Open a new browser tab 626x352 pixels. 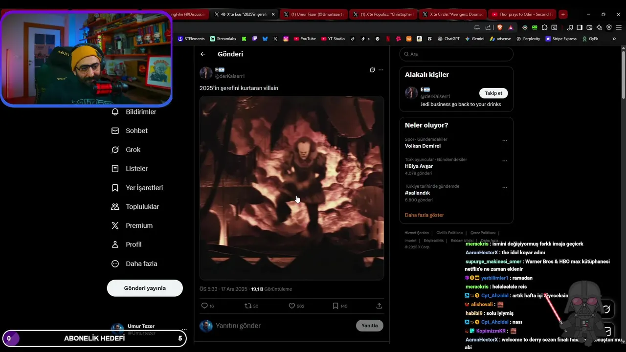click(563, 14)
